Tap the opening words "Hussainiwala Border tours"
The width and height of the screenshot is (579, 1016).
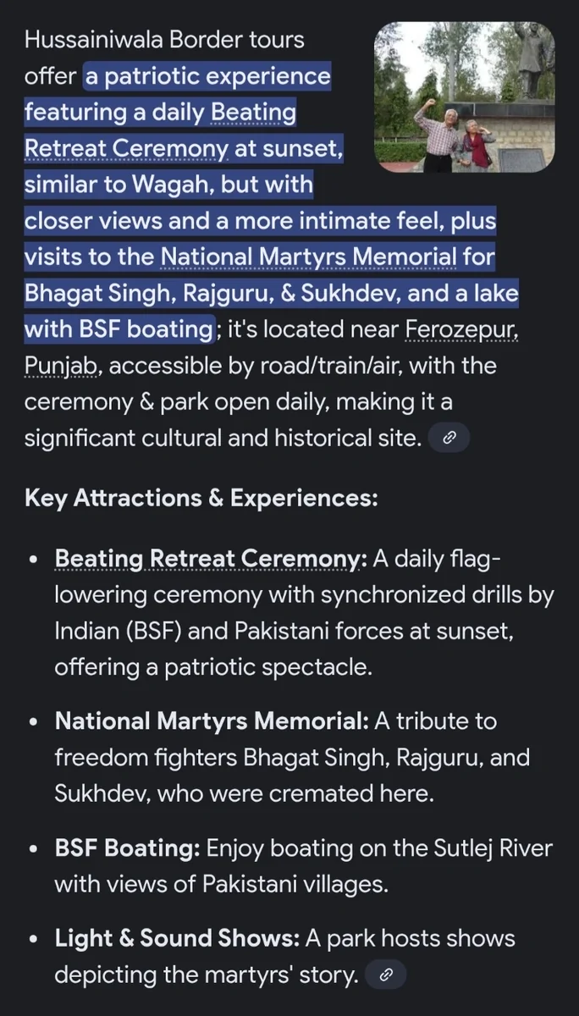[x=164, y=39]
